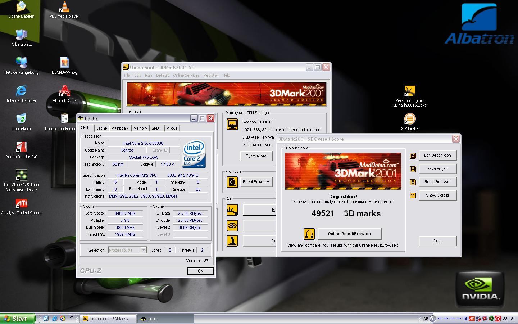Click joystick game icon in Run section
The height and width of the screenshot is (324, 518).
232,241
